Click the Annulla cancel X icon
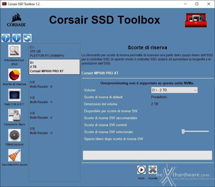 (x=153, y=170)
